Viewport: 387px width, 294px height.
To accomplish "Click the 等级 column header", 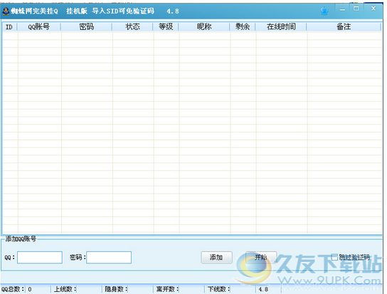I will (x=166, y=26).
